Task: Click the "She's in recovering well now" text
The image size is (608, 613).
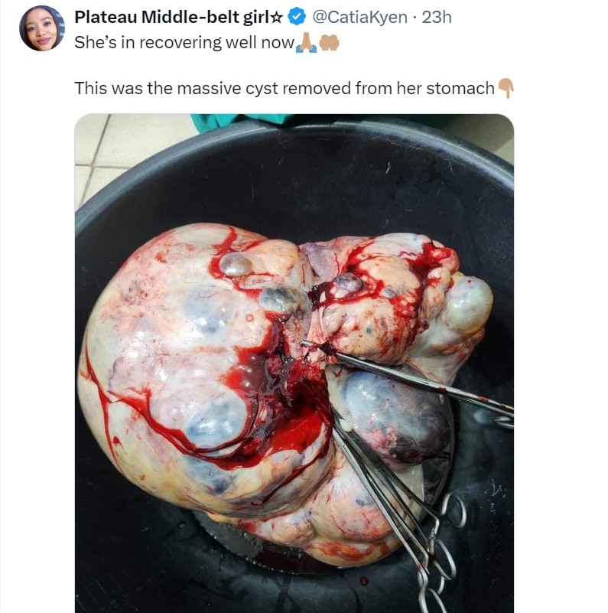Action: 184,43
